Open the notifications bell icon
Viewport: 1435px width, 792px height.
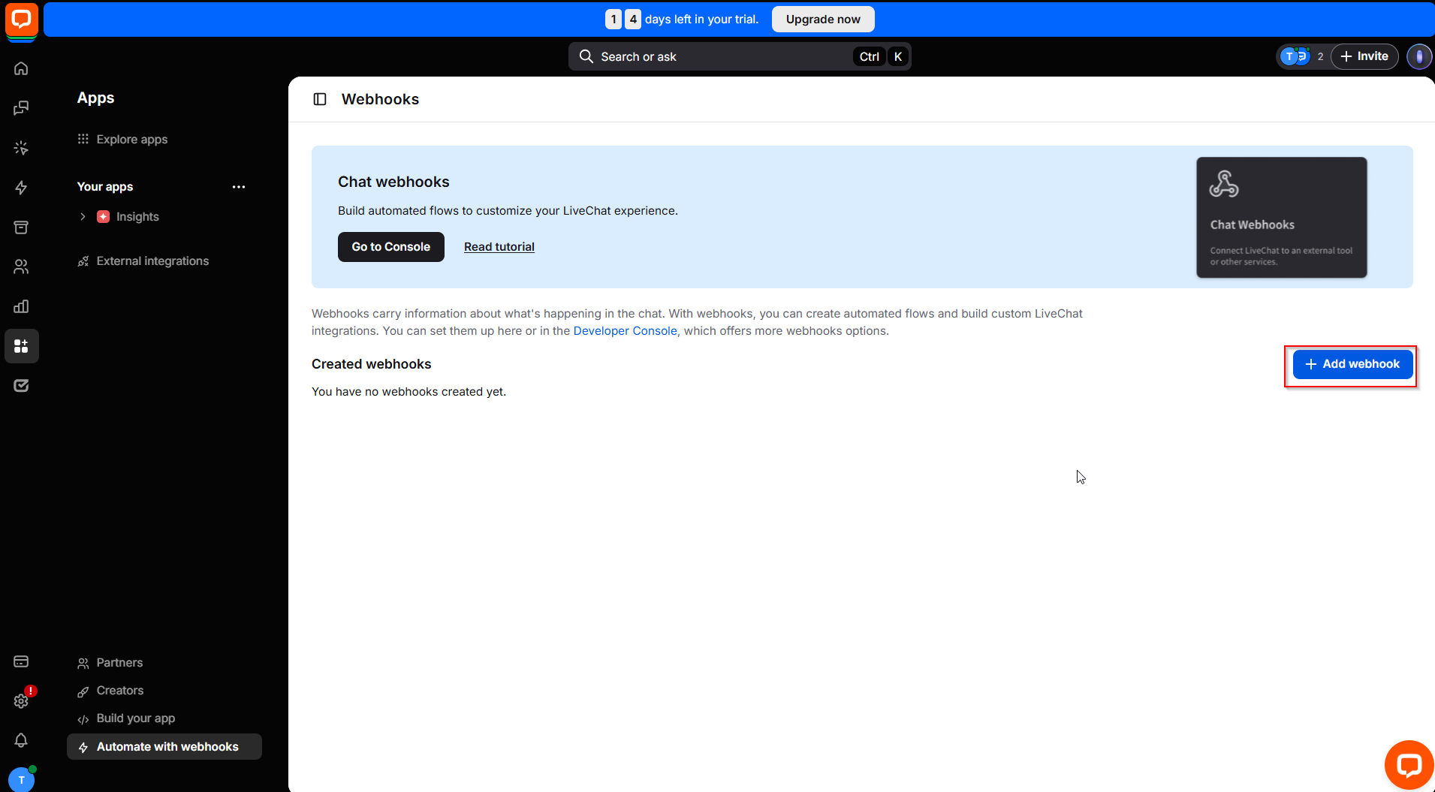click(21, 740)
